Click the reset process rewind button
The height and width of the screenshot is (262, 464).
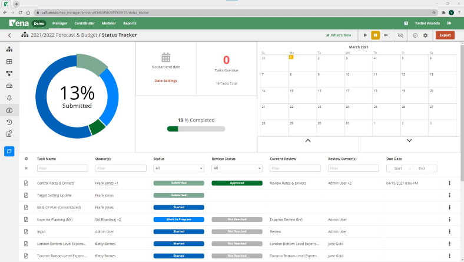tap(386, 35)
